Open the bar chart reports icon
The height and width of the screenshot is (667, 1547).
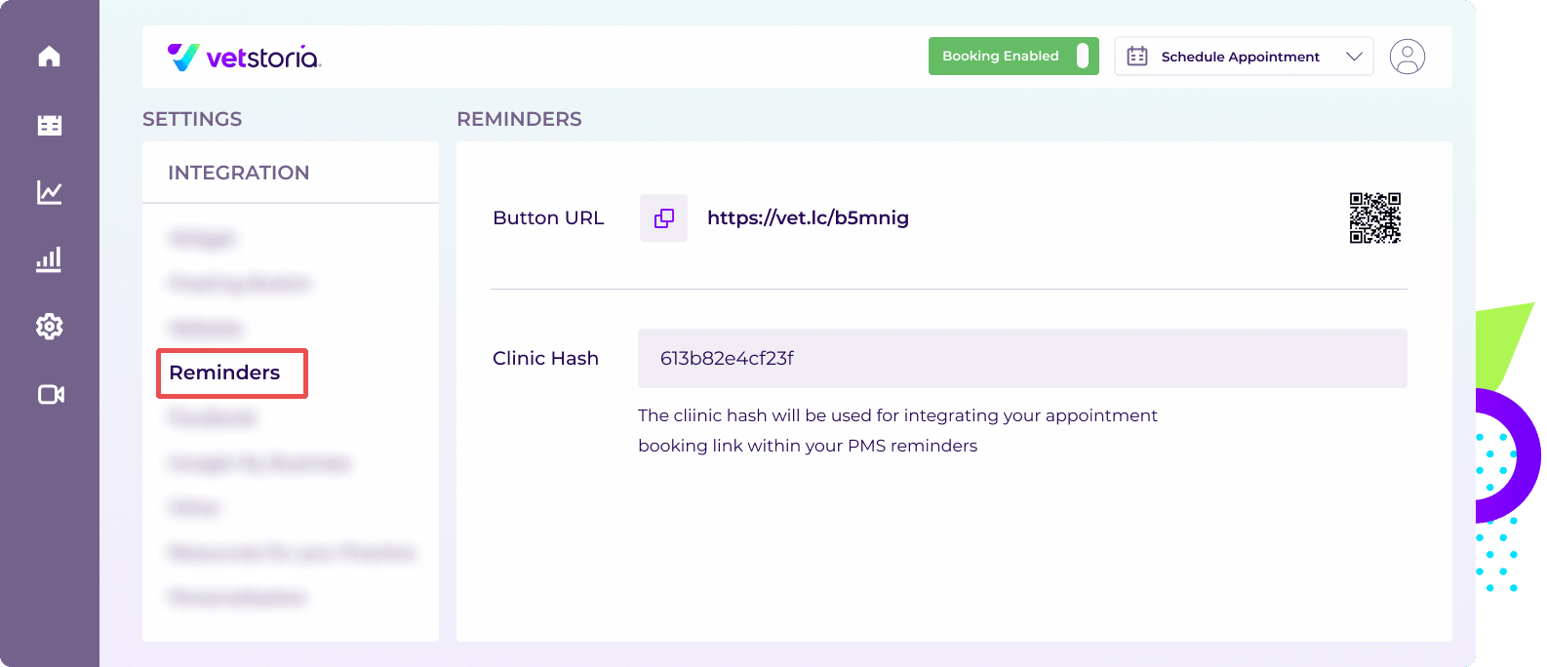[49, 259]
